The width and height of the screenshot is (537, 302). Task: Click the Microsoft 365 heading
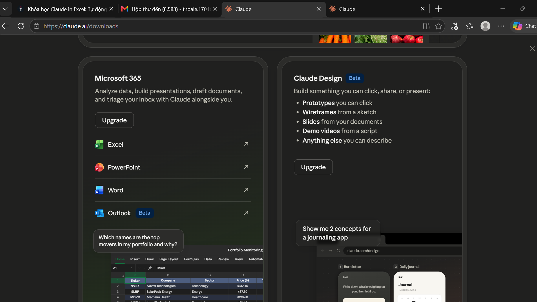click(x=118, y=78)
